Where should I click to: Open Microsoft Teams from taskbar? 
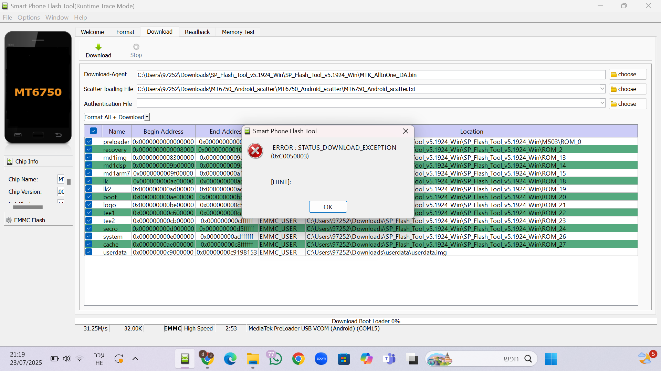[x=389, y=359]
